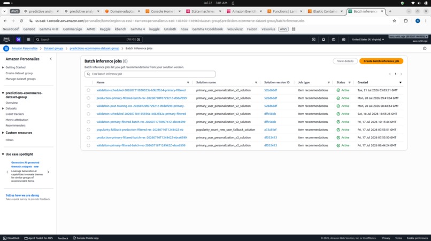Switch to the Elastic Container tab
This screenshot has width=431, height=241.
[x=325, y=11]
